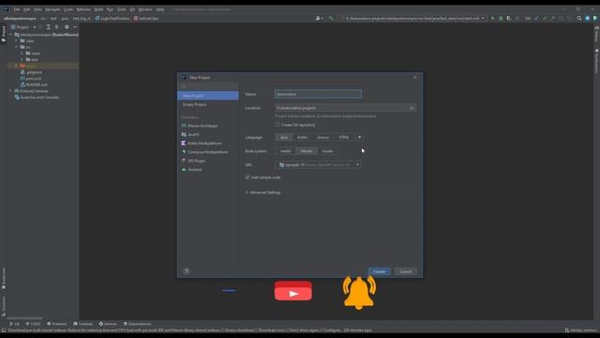Open the Tools menu
Viewport: 600px width, 338px height.
click(121, 9)
